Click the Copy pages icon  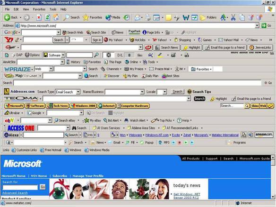click(242, 17)
